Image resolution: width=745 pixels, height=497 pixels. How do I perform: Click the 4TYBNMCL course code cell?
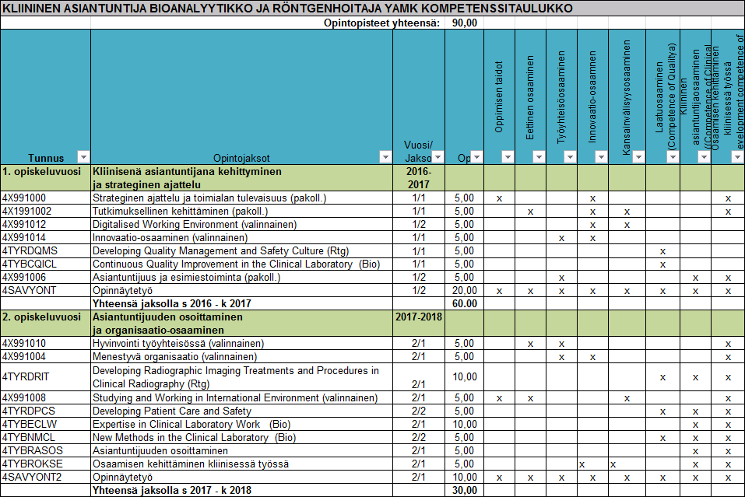pos(45,437)
